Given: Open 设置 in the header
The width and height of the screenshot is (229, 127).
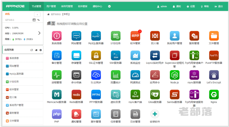Looking at the screenshot, I should pyautogui.click(x=191, y=6).
